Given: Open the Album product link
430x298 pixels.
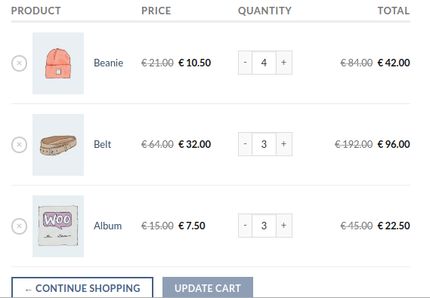Looking at the screenshot, I should (x=107, y=226).
